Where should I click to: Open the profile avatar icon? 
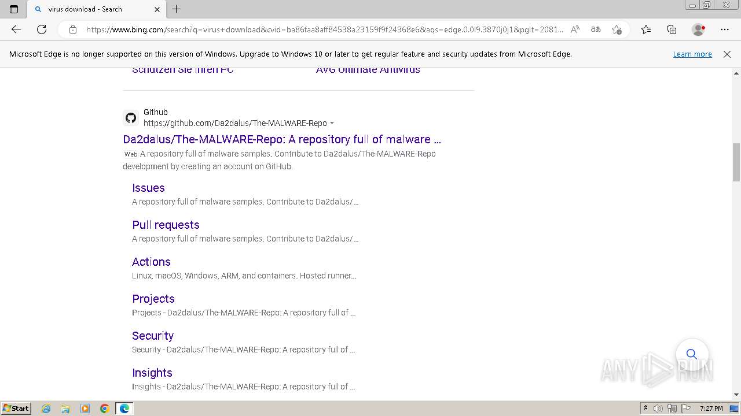click(698, 29)
